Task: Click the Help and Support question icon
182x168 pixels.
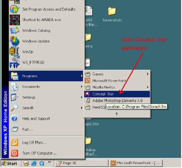Action: click(x=14, y=118)
